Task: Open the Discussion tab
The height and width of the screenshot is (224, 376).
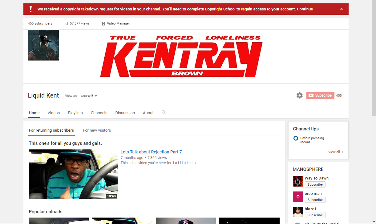Action: 125,113
